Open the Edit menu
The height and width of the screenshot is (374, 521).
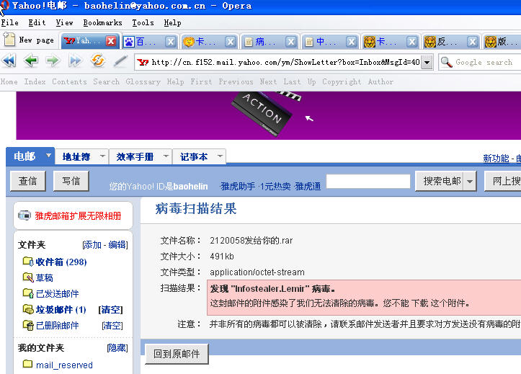[37, 22]
